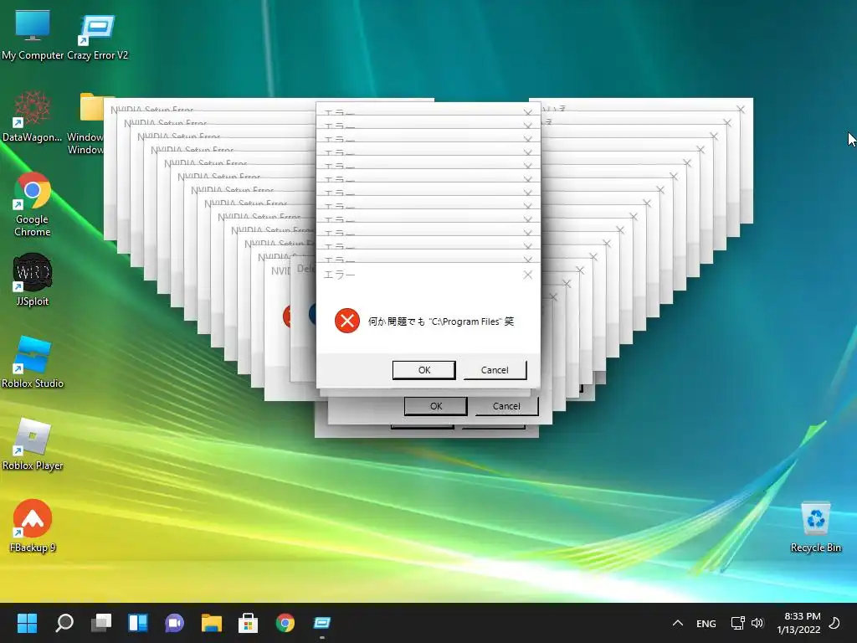This screenshot has height=643, width=857.
Task: Click the ENG language indicator
Action: (x=706, y=623)
